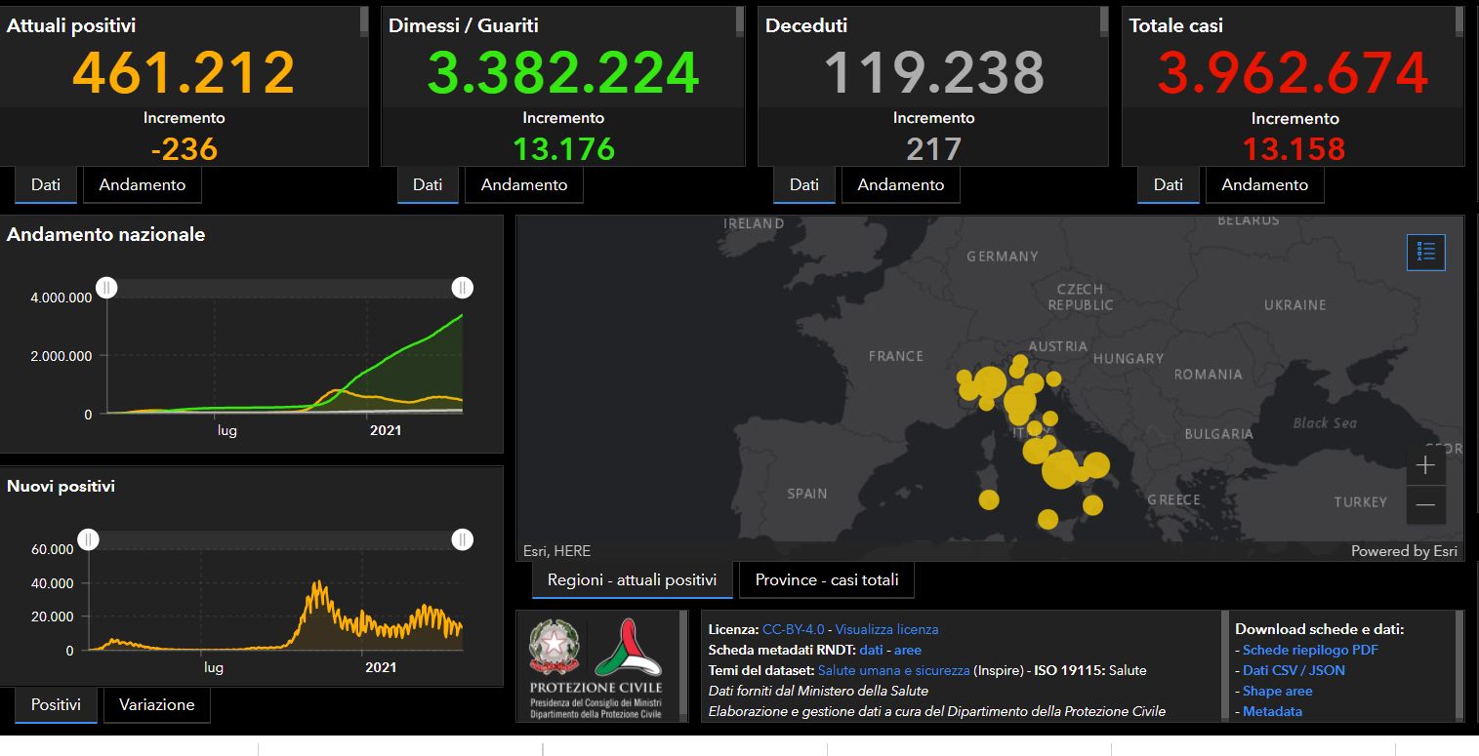Screen dimensions: 1479x756
Task: Select Andamento tab under Dimessi / Guariti
Action: 524,184
